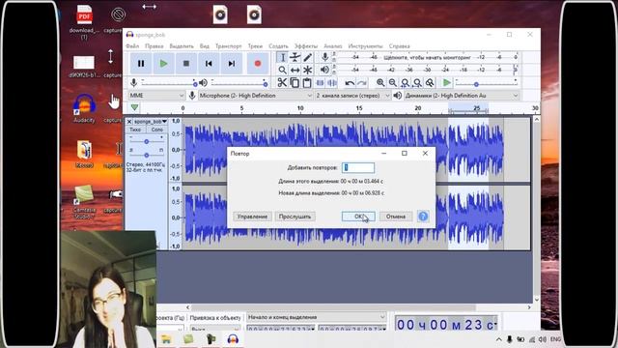
Task: Open the Транспорт menu
Action: pos(228,46)
